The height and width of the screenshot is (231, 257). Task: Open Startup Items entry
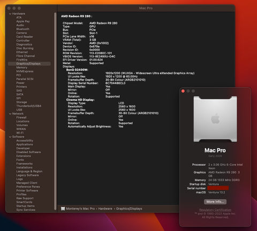pos(25,206)
